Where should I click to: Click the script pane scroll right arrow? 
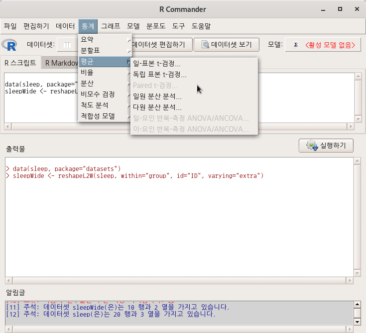[351, 127]
